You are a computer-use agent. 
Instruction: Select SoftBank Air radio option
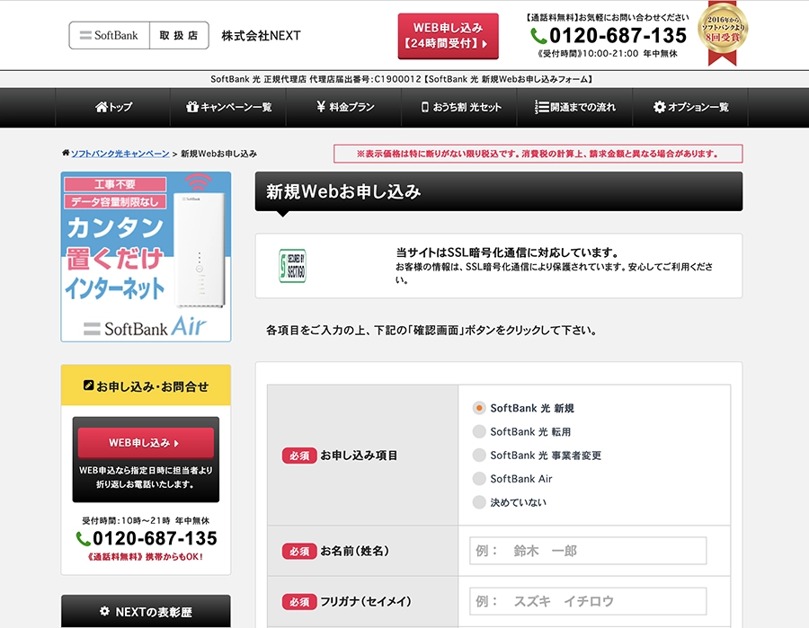tap(479, 479)
